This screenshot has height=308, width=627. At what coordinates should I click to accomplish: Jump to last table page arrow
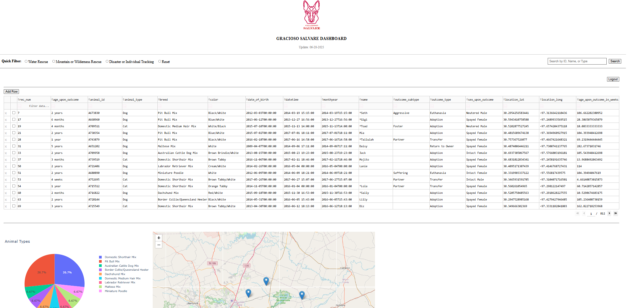pyautogui.click(x=616, y=213)
